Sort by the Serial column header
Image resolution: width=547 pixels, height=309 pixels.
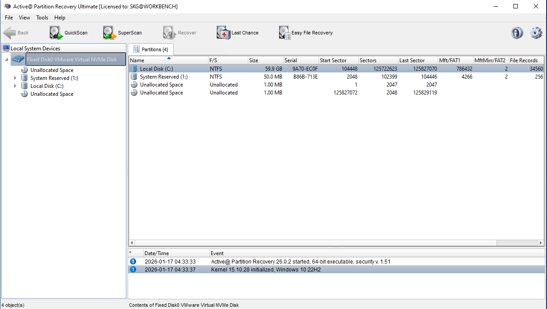[x=301, y=60]
